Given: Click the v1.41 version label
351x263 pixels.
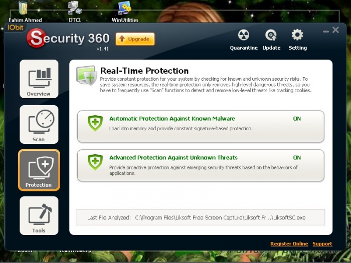Looking at the screenshot, I should (x=103, y=49).
